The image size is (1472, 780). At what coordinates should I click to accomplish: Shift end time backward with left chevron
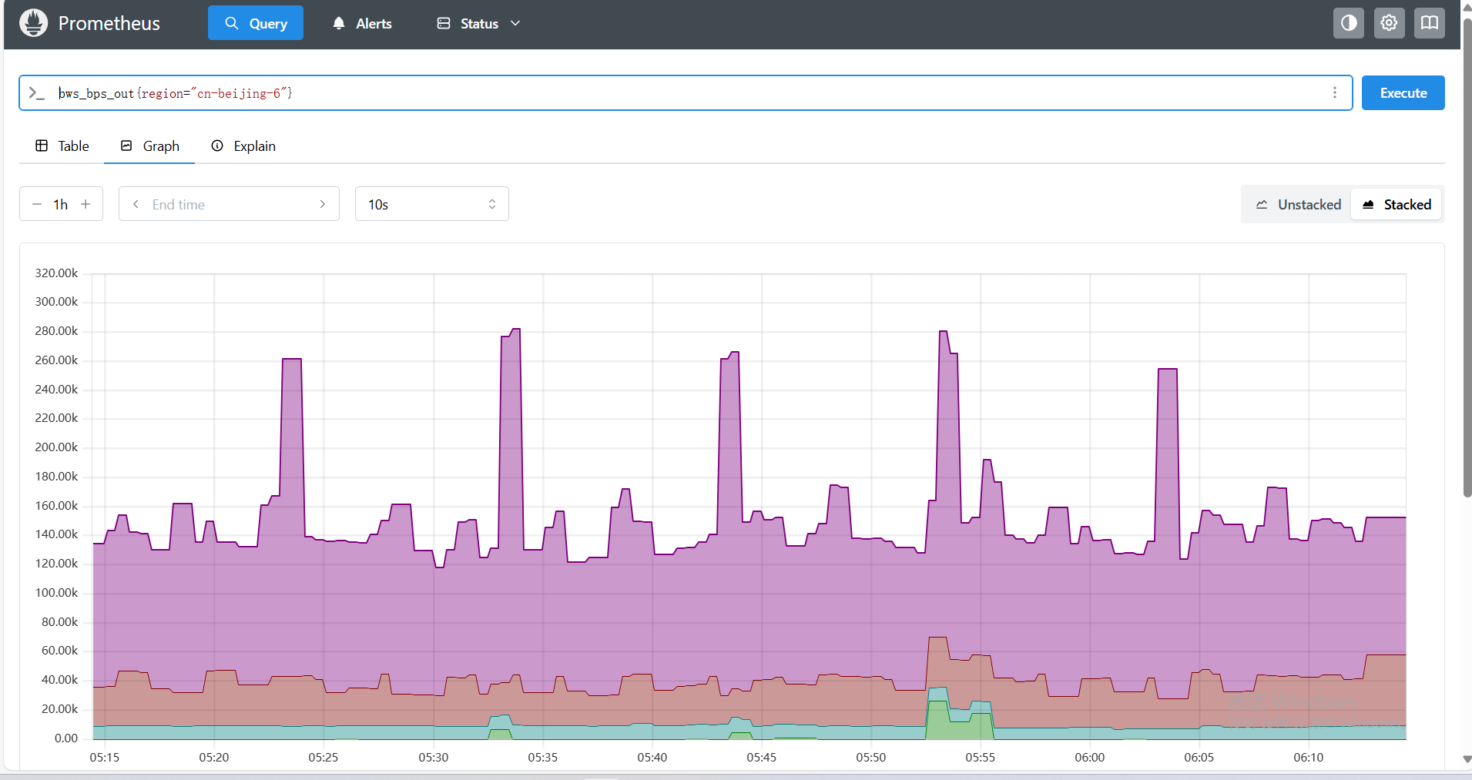[x=136, y=204]
